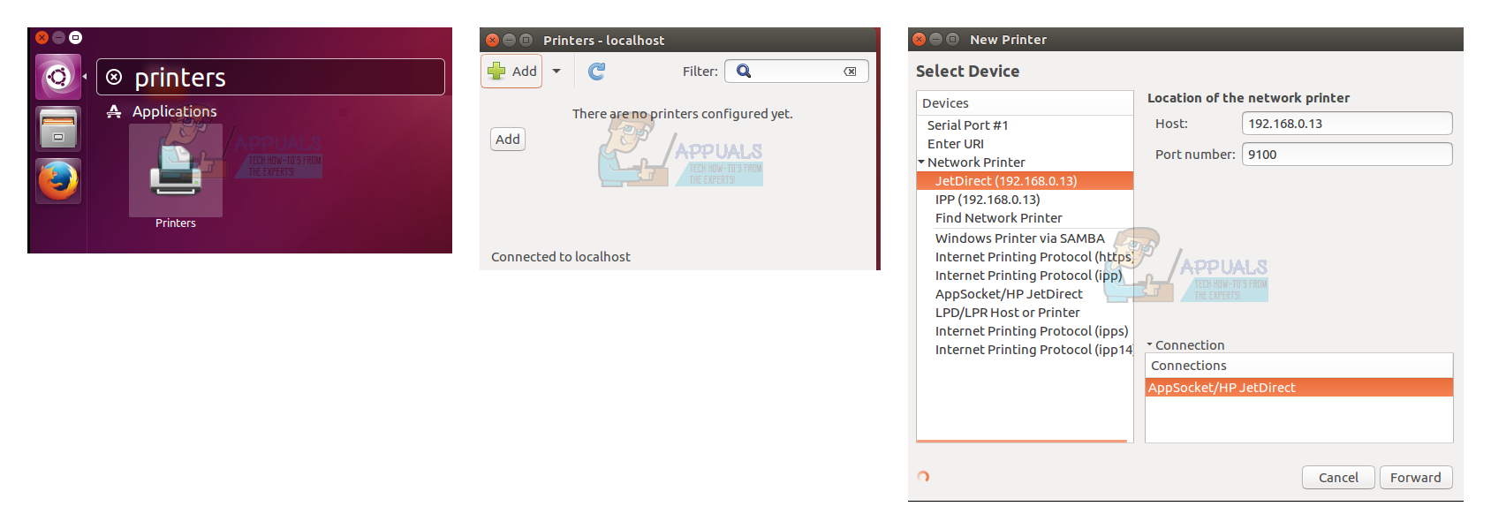Open the Printers application icon
1491x529 pixels.
176,171
